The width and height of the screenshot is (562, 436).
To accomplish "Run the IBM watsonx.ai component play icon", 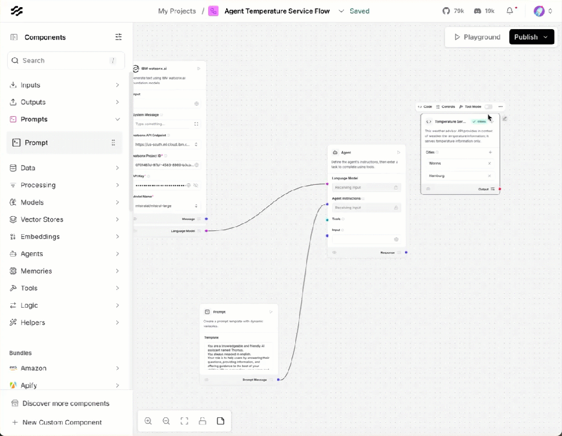I will 199,69.
